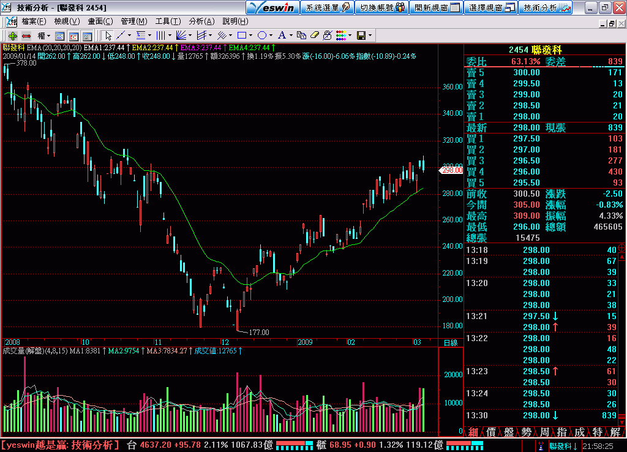Switch to the 指 tab
Image resolution: width=627 pixels, height=452 pixels.
pos(562,432)
